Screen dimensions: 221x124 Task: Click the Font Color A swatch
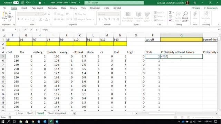(47, 19)
